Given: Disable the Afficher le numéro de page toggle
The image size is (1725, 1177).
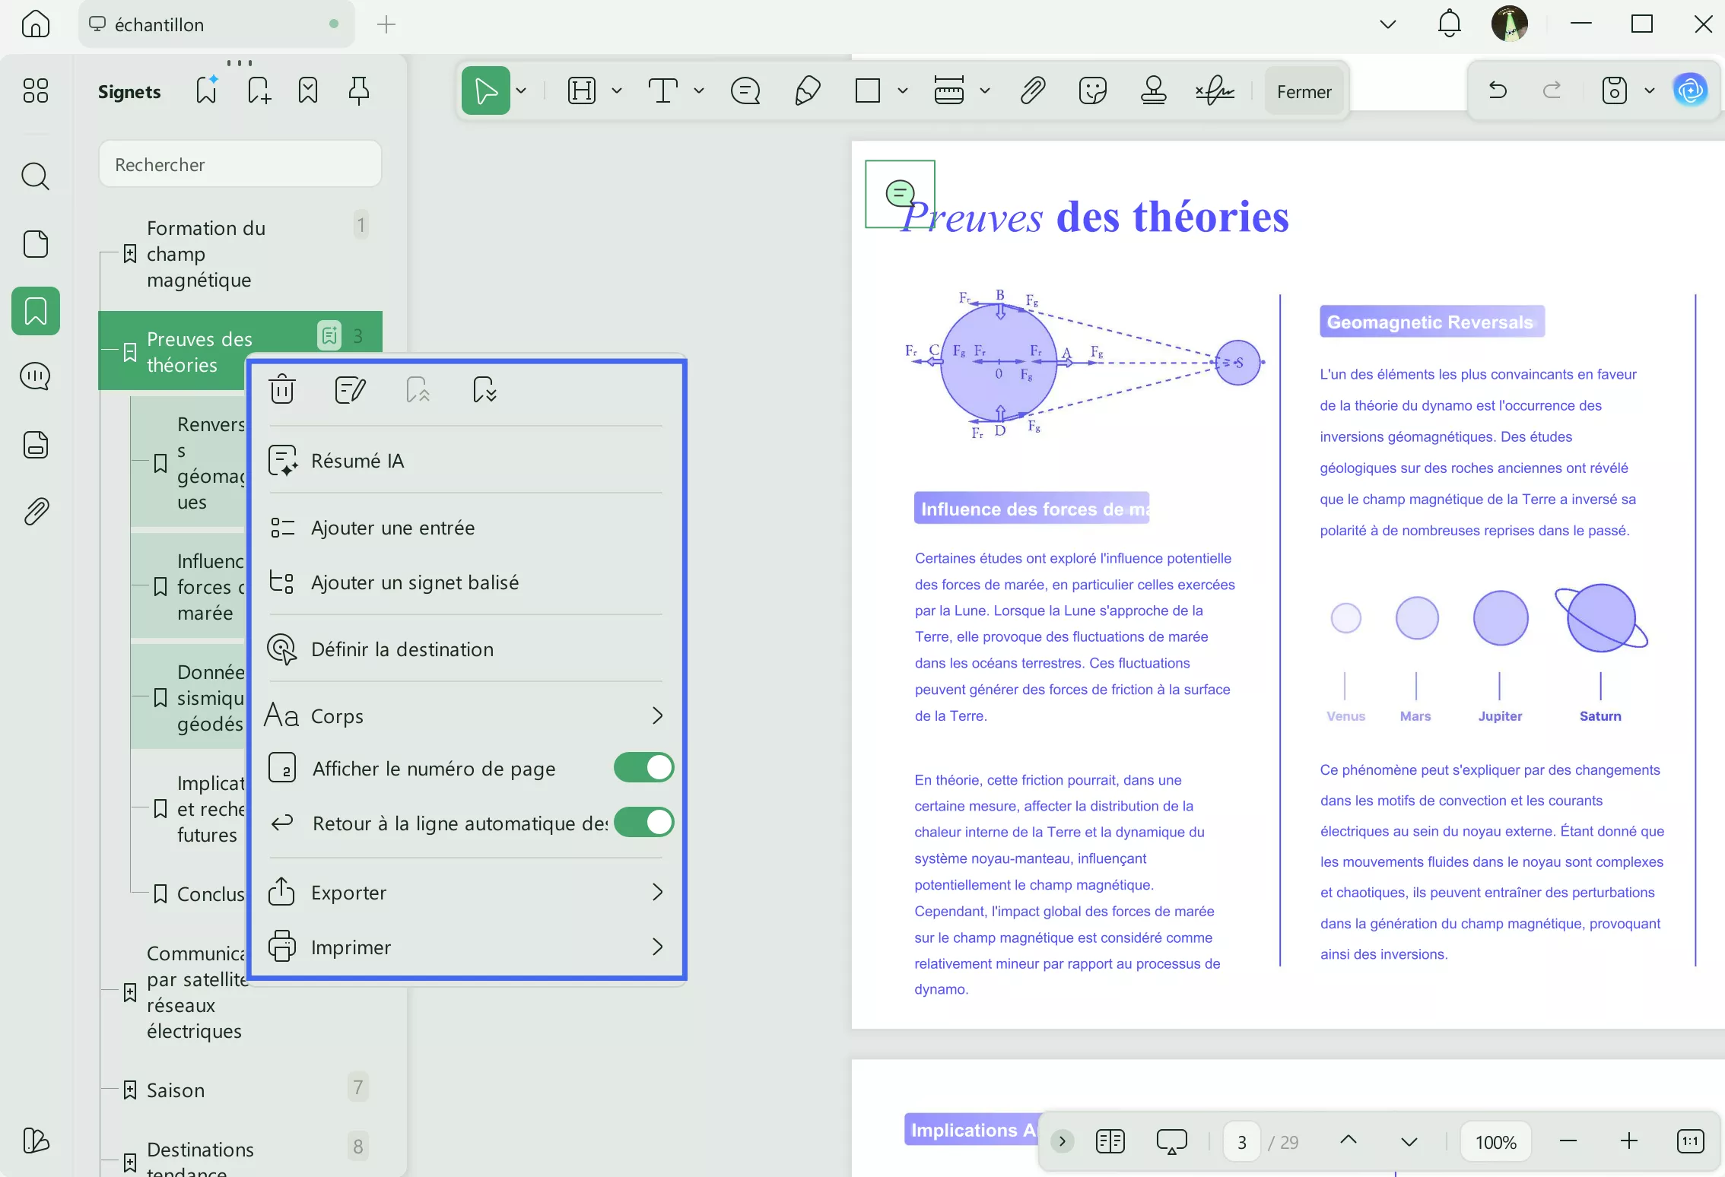Looking at the screenshot, I should pos(643,767).
